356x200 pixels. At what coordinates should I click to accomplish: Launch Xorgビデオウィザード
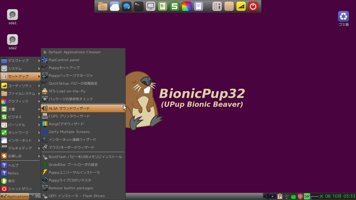pos(83,124)
